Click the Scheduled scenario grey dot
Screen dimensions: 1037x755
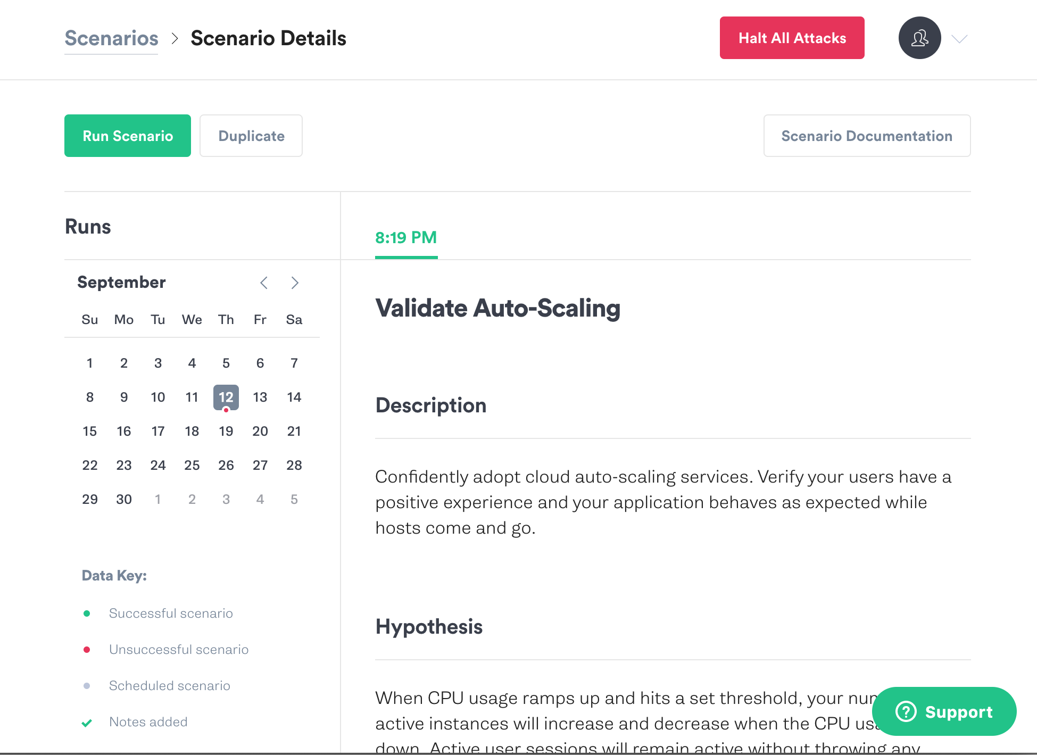(87, 686)
